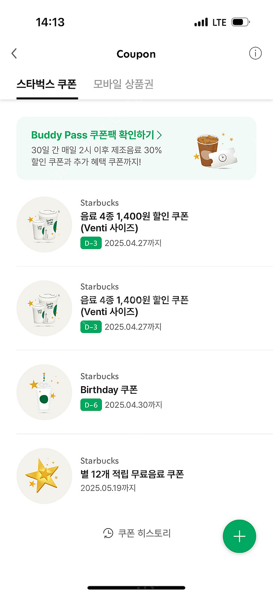
Task: Tap the Birthday frappuccino coupon icon
Action: (x=44, y=392)
